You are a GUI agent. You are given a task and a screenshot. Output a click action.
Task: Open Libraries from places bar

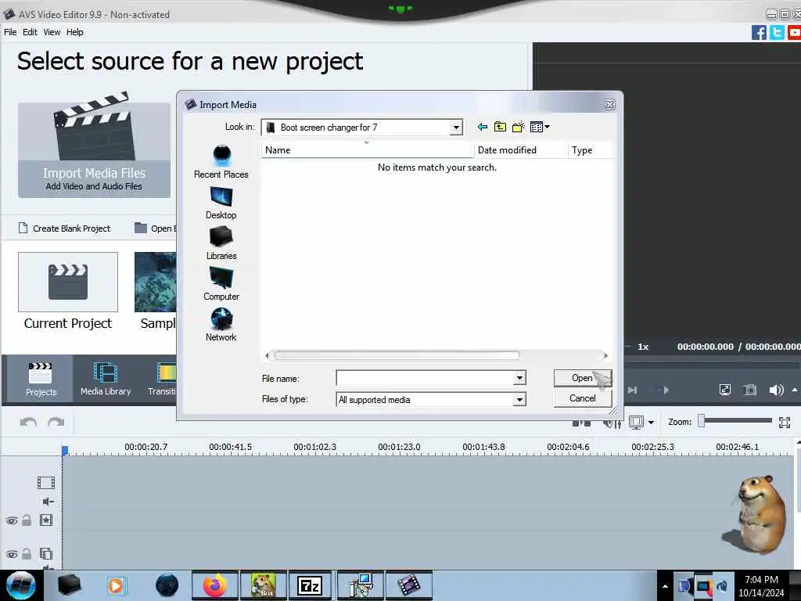[221, 243]
